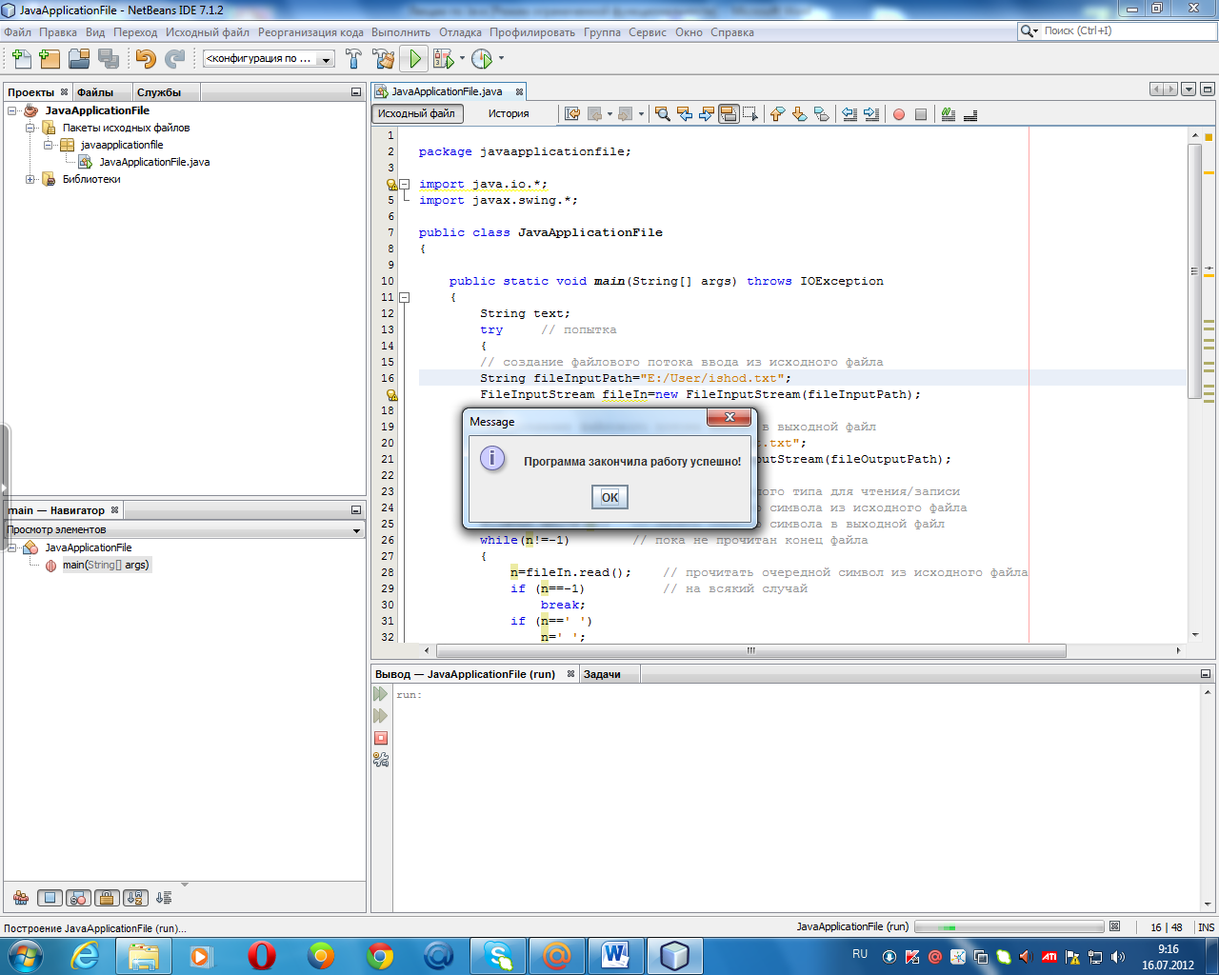Switch editor to История view
1219x975 pixels.
click(x=509, y=113)
